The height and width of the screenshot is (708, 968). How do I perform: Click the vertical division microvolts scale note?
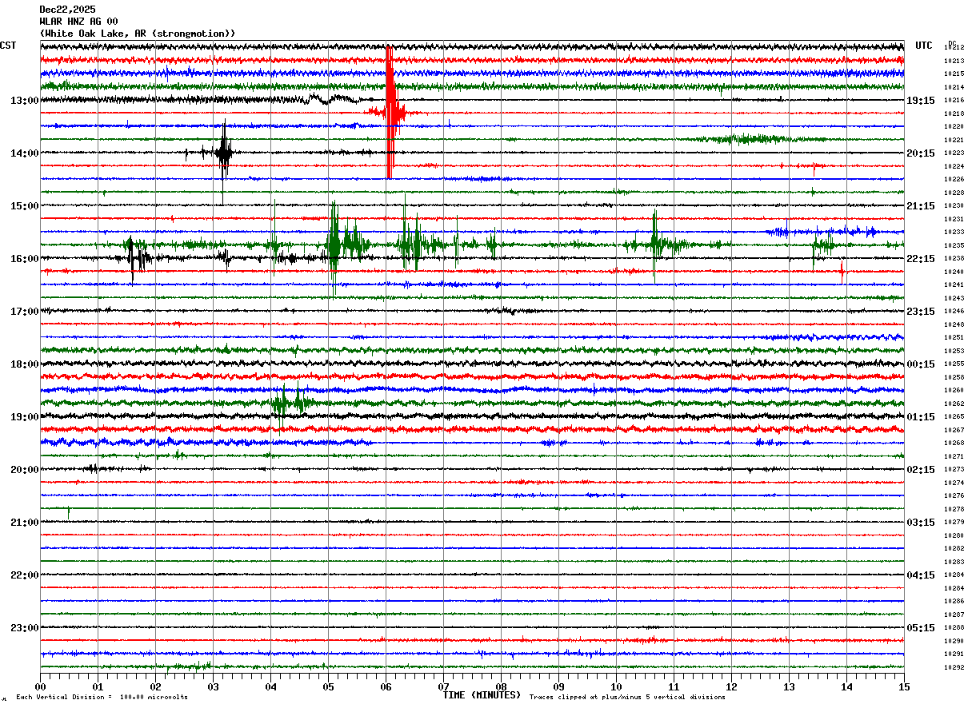102,698
